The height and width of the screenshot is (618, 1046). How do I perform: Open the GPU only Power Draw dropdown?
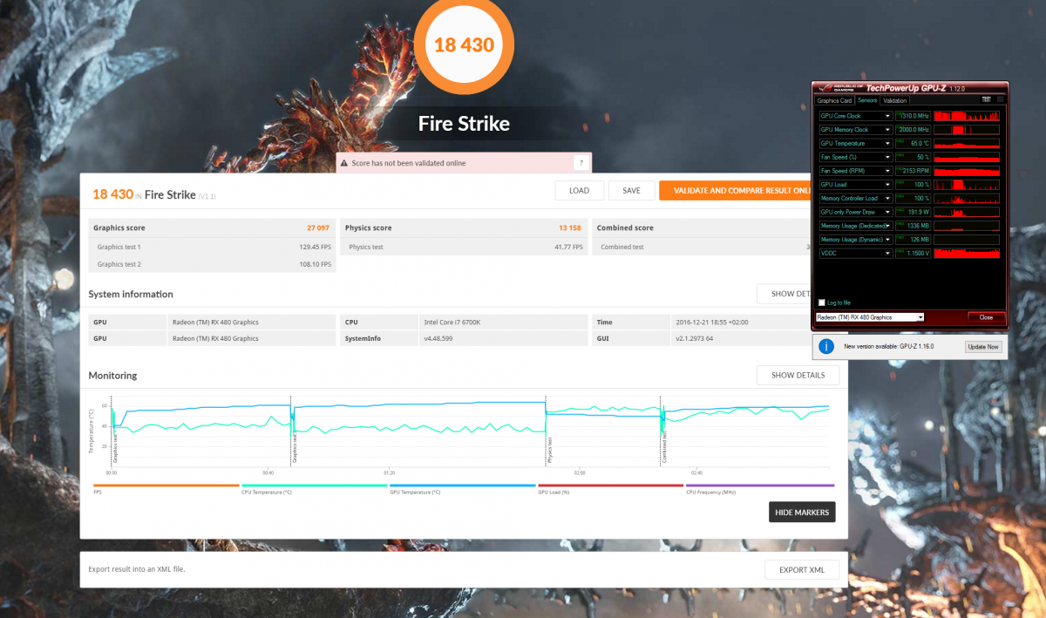pos(888,212)
